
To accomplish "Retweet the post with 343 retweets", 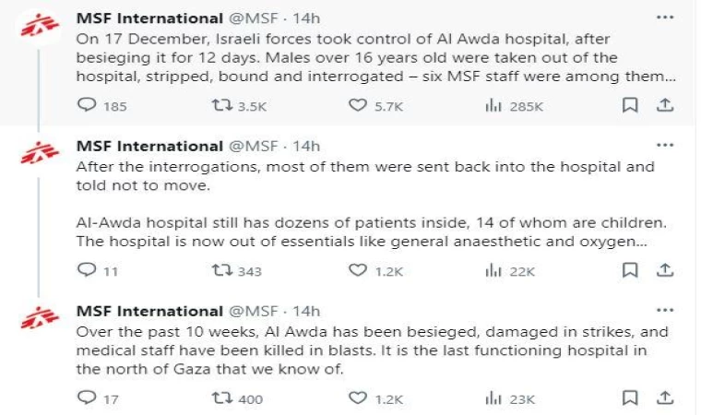I will tap(222, 270).
